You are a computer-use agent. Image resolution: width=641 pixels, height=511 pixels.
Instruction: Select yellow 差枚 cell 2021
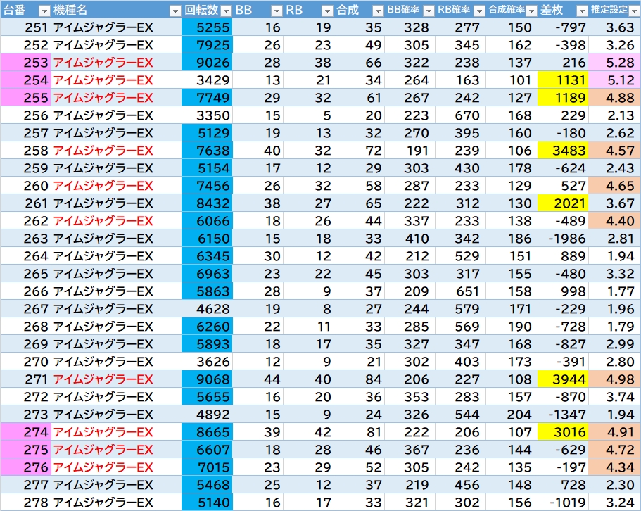(x=563, y=203)
